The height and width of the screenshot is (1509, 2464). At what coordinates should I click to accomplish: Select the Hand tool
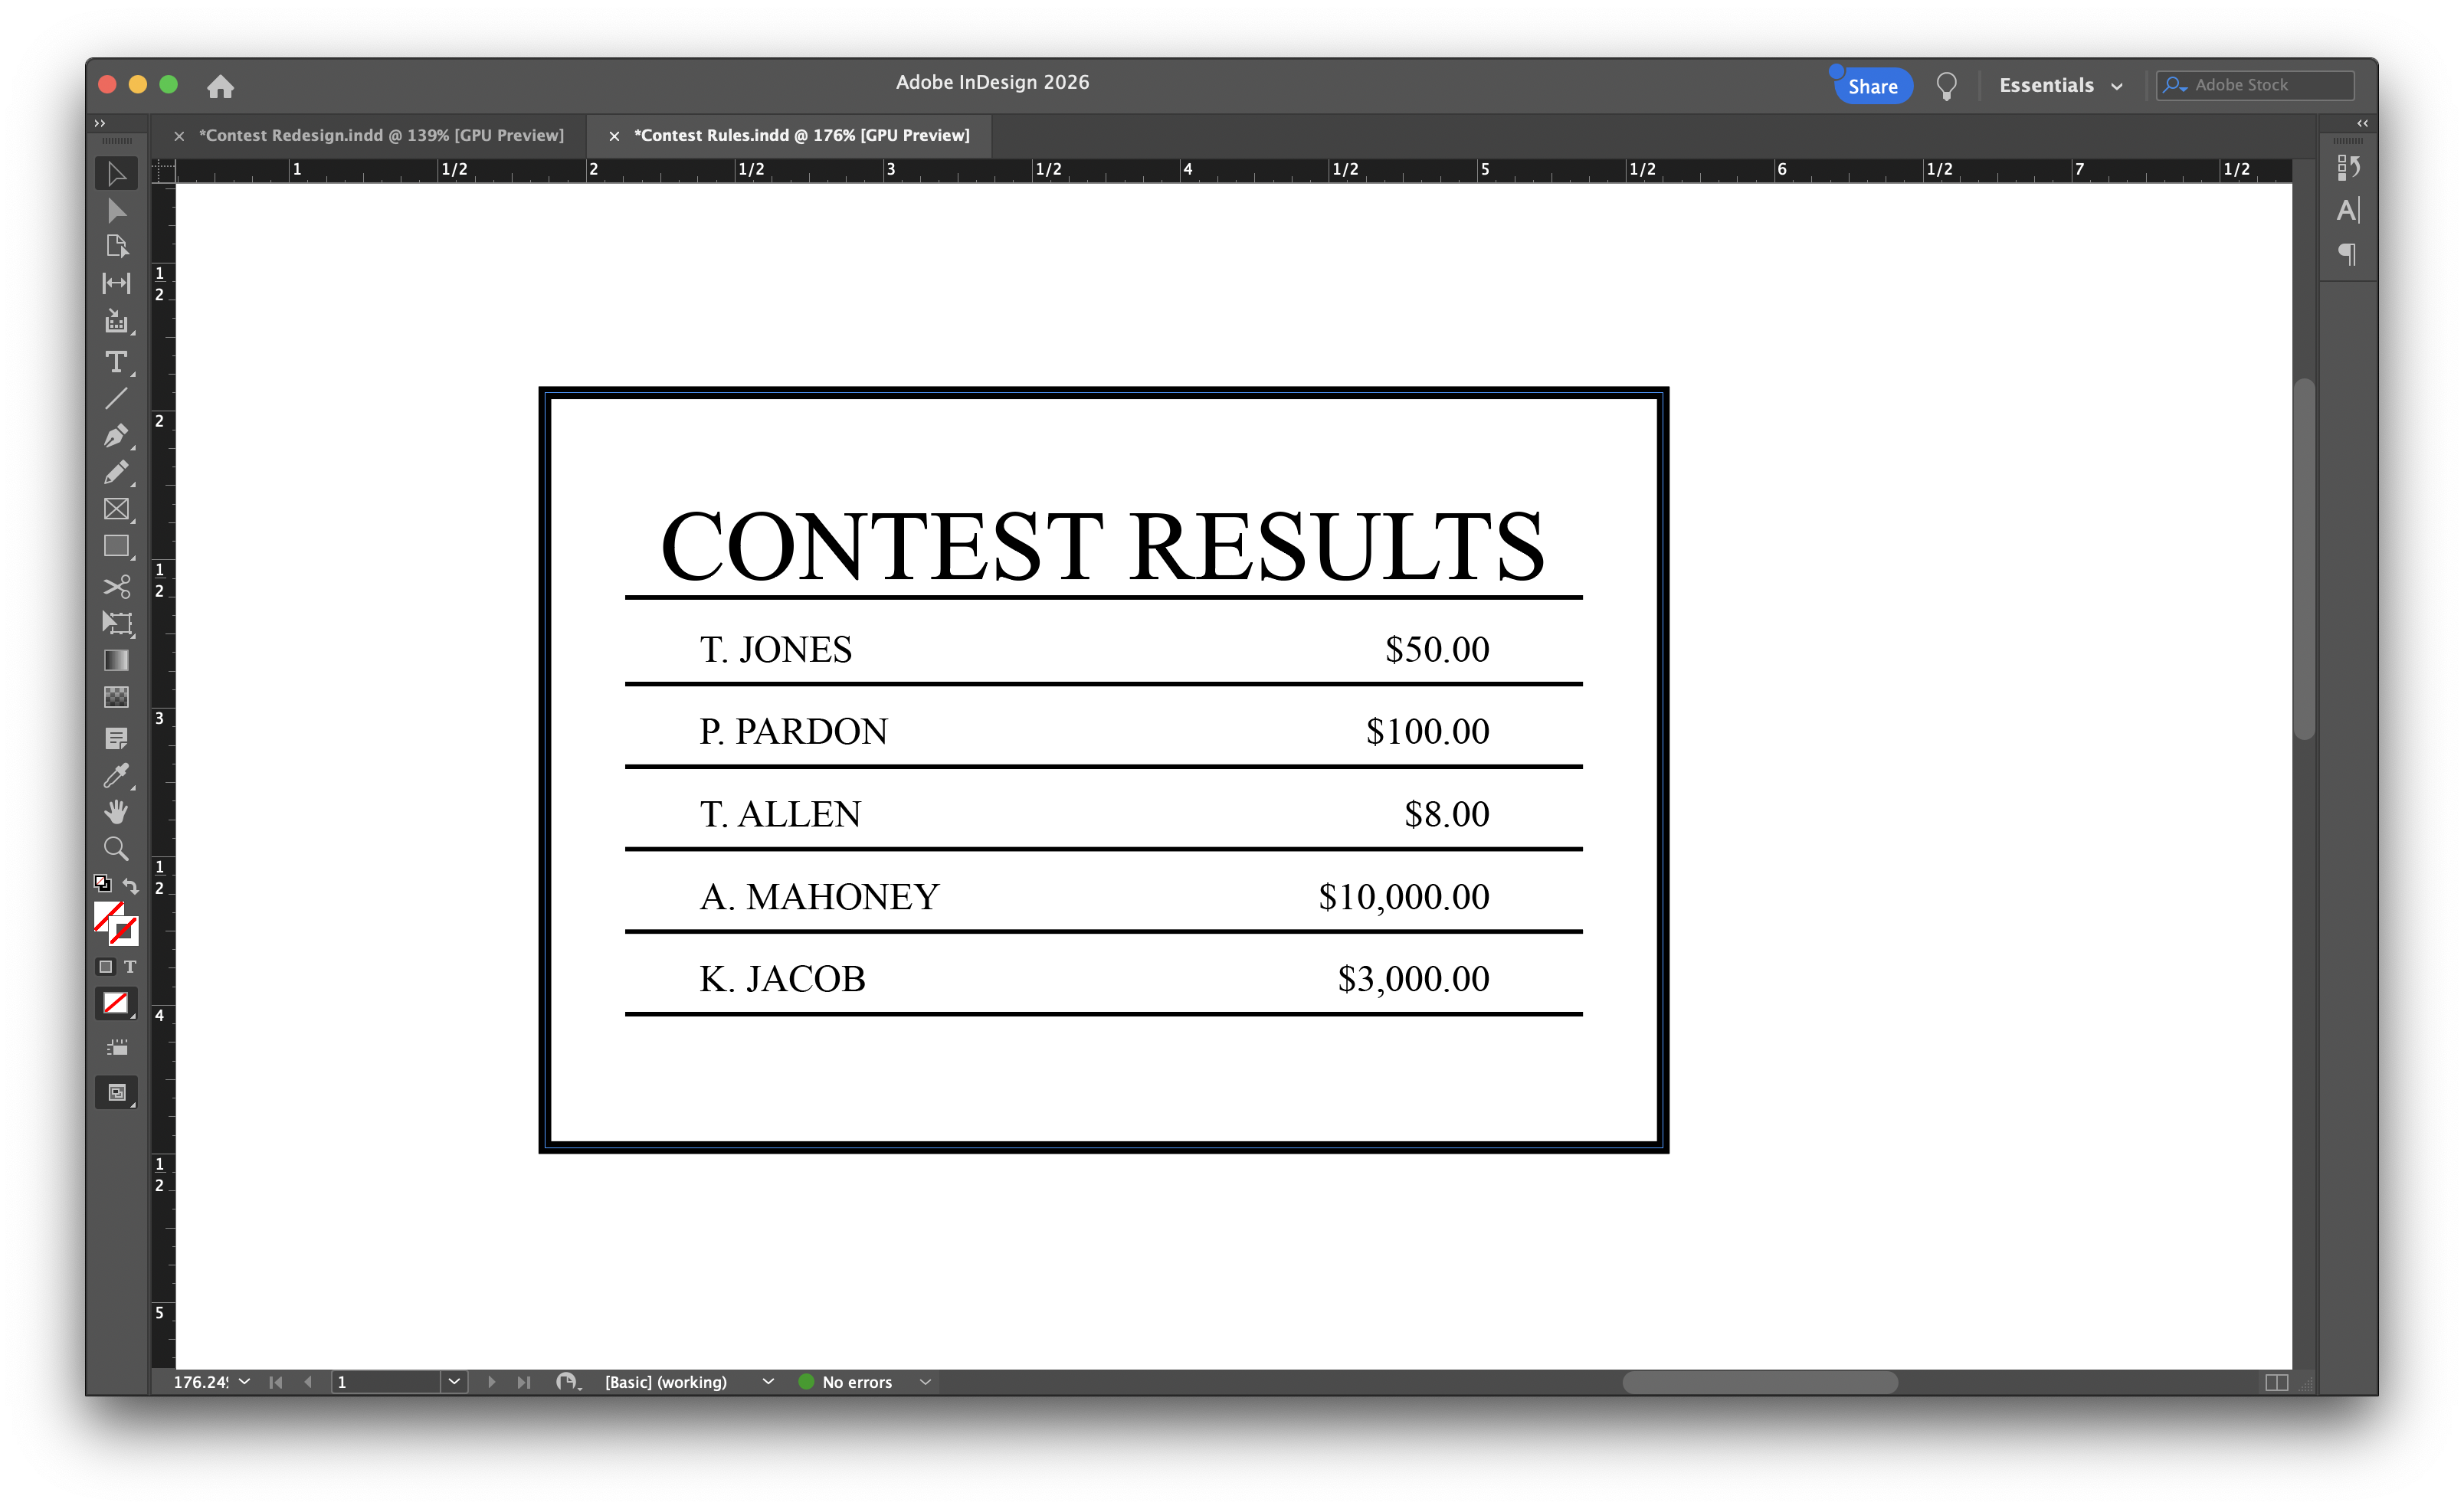pos(117,811)
